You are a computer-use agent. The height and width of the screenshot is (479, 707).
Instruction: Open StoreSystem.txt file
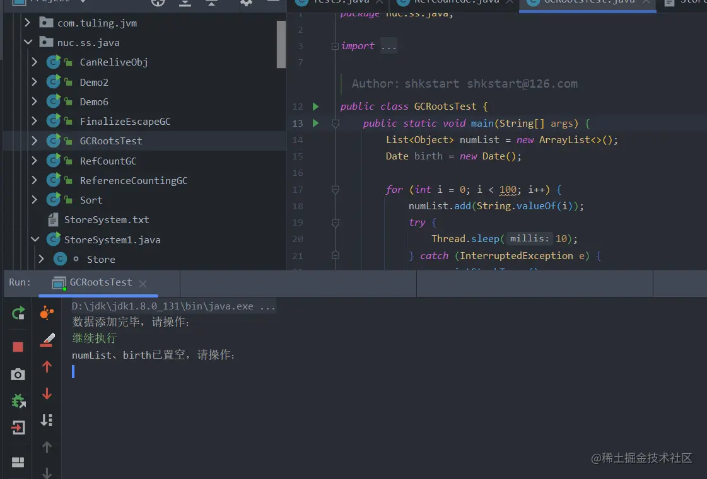pyautogui.click(x=107, y=220)
